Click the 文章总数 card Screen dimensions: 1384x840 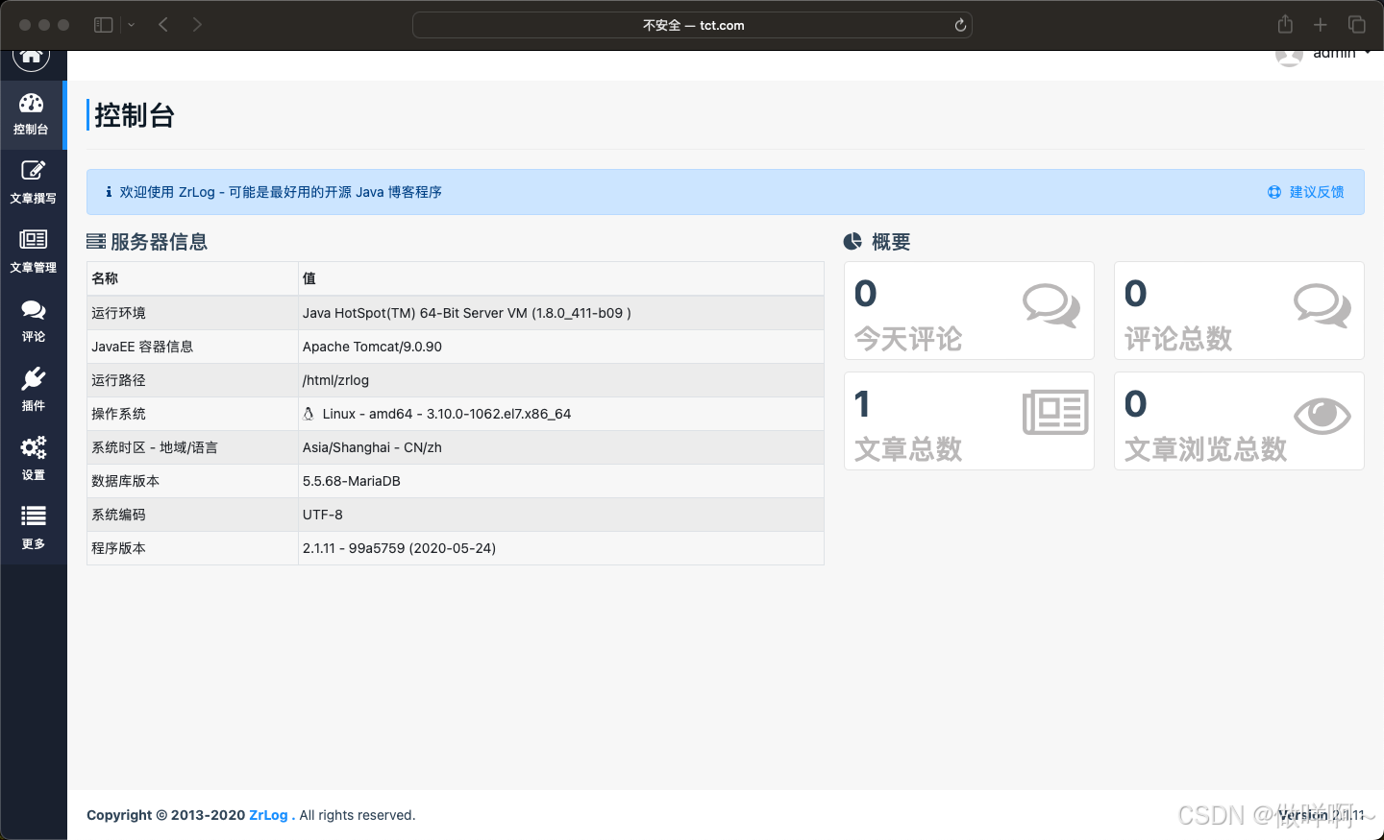tap(969, 421)
